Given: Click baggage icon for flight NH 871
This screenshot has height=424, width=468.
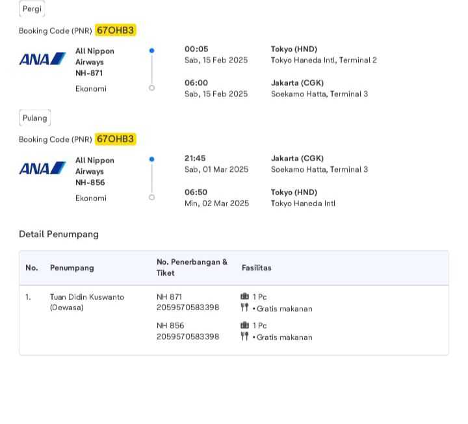Looking at the screenshot, I should coord(245,297).
